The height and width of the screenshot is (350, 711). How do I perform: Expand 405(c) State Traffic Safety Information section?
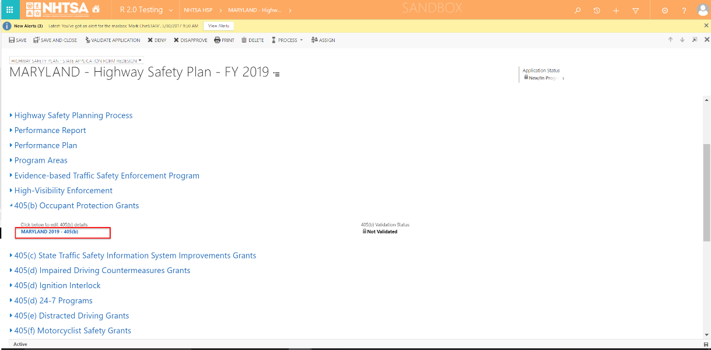(133, 256)
